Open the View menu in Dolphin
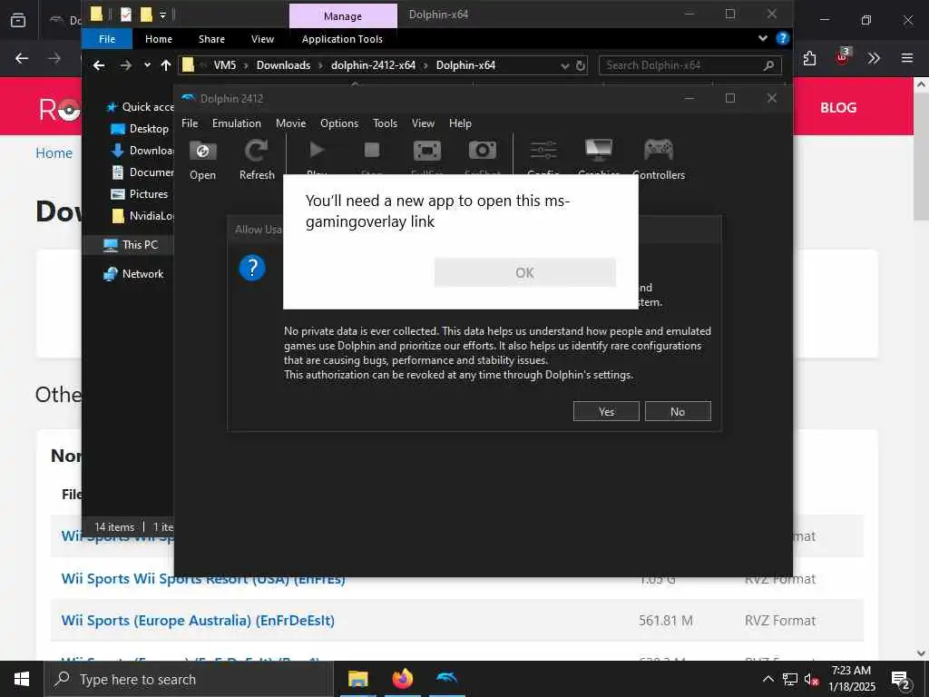This screenshot has width=929, height=697. point(423,123)
